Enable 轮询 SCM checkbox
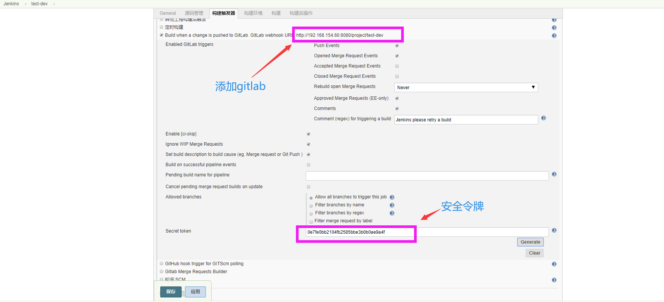664x302 pixels. pyautogui.click(x=161, y=279)
